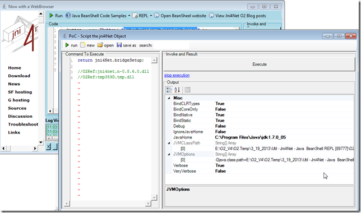Switch property grid to categorized view
This screenshot has height=213, width=361.
[169, 90]
